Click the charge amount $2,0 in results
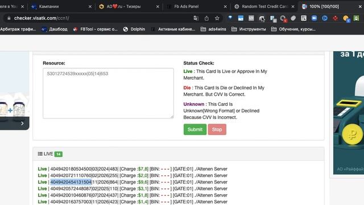Image resolution: width=364 pixels, height=205 pixels. pyautogui.click(x=143, y=175)
